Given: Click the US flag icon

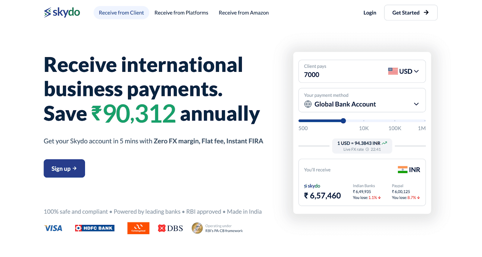Looking at the screenshot, I should click(393, 71).
